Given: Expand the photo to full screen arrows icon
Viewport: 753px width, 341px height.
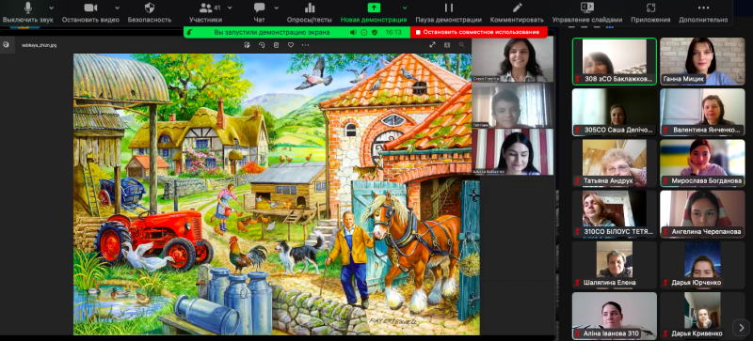Looking at the screenshot, I should click(432, 44).
